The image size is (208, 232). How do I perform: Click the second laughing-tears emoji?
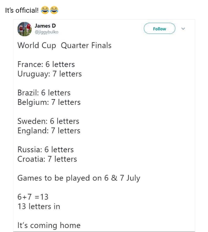(54, 10)
